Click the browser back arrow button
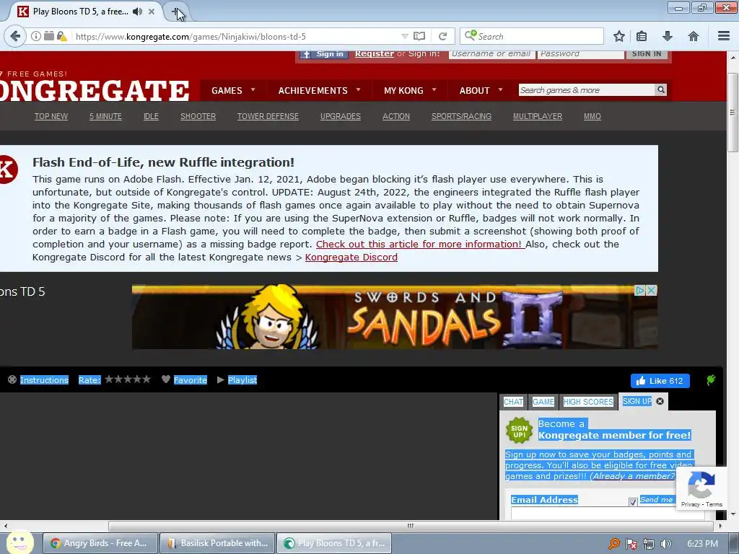 (15, 36)
